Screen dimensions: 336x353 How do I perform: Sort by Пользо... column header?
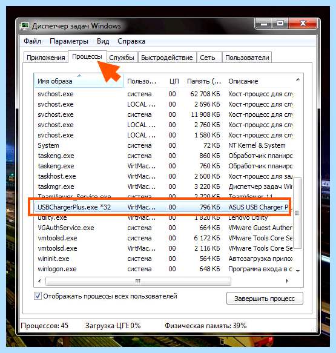[142, 81]
